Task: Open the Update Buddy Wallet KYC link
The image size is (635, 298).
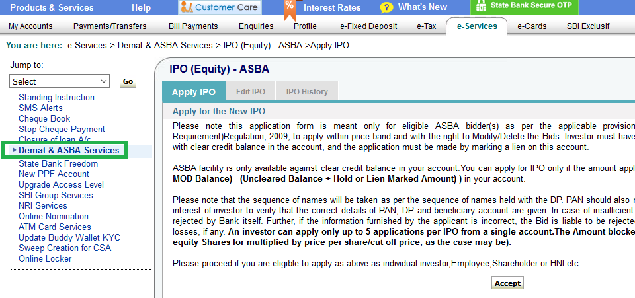Action: click(69, 237)
